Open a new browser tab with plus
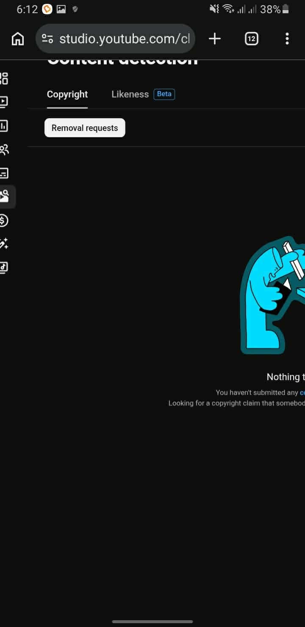The height and width of the screenshot is (627, 305). click(215, 39)
